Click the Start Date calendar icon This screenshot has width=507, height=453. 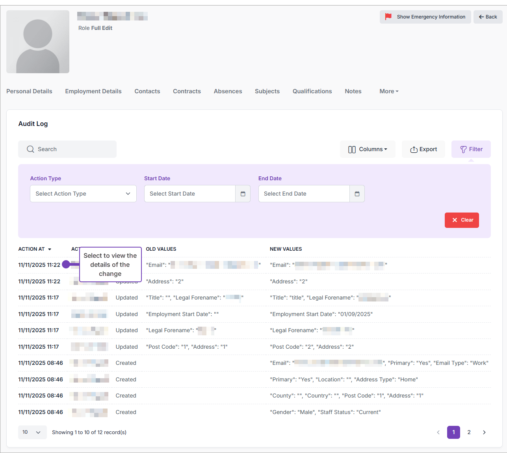pyautogui.click(x=243, y=194)
